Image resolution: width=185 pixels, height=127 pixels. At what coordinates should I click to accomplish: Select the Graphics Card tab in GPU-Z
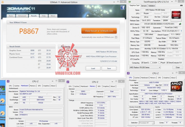[134, 5]
